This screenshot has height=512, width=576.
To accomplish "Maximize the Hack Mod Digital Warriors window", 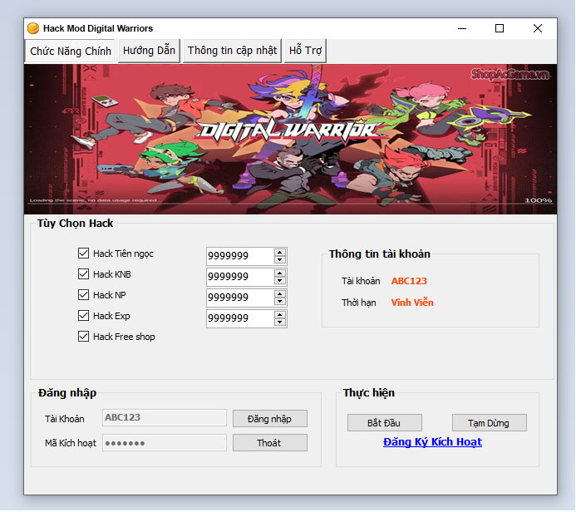I will pyautogui.click(x=500, y=28).
